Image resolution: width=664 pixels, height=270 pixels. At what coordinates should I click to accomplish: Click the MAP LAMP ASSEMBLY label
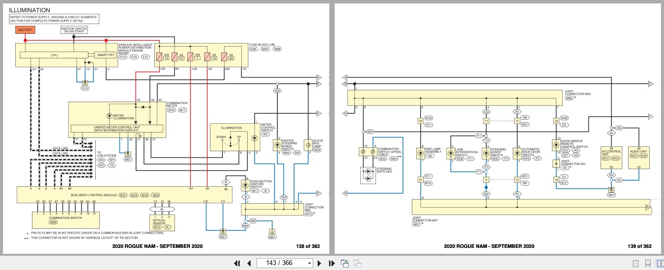[433, 151]
